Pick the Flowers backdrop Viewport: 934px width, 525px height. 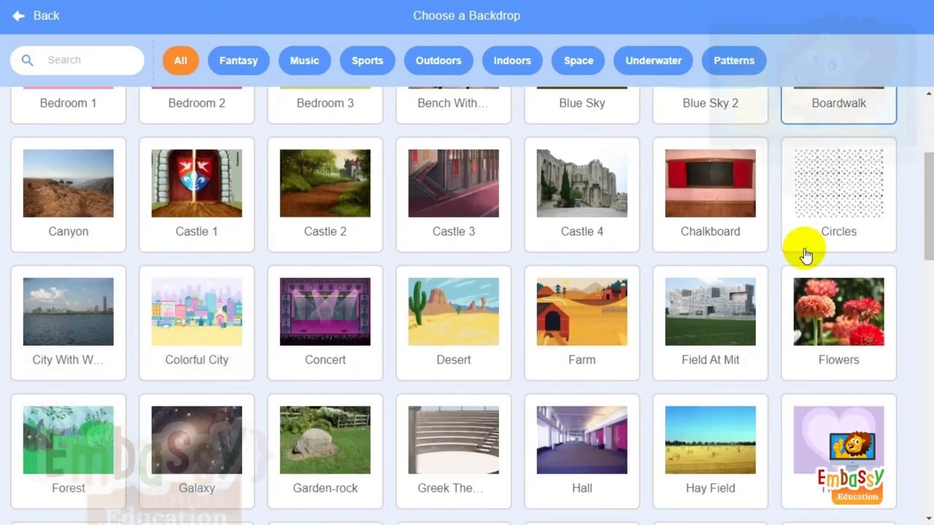coord(838,312)
